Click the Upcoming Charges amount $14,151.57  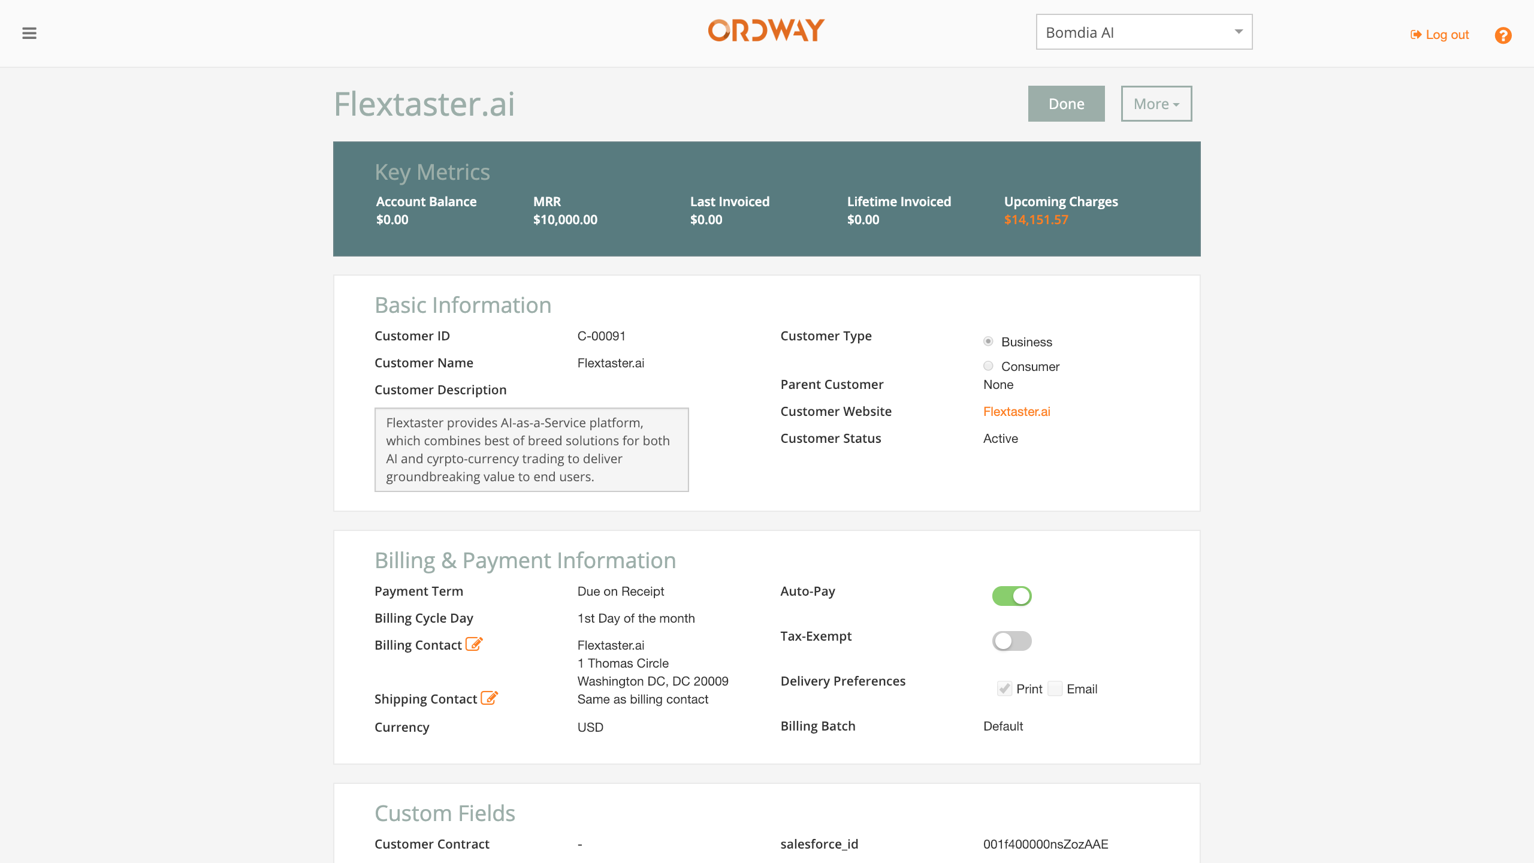pyautogui.click(x=1036, y=220)
